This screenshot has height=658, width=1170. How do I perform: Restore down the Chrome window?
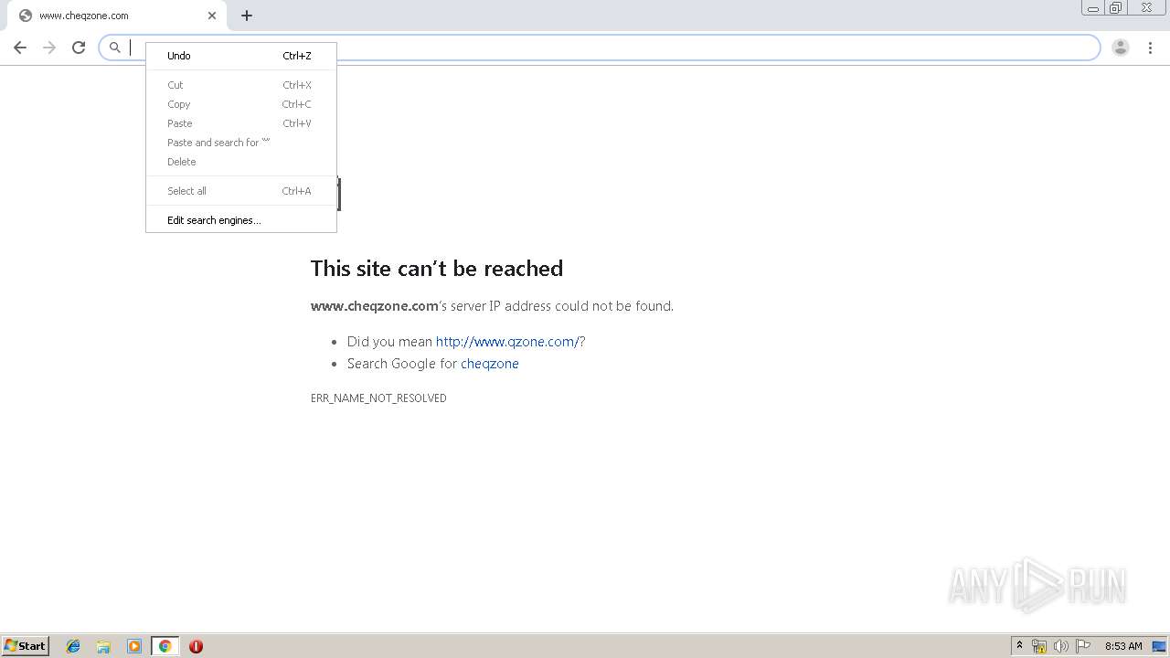coord(1116,8)
